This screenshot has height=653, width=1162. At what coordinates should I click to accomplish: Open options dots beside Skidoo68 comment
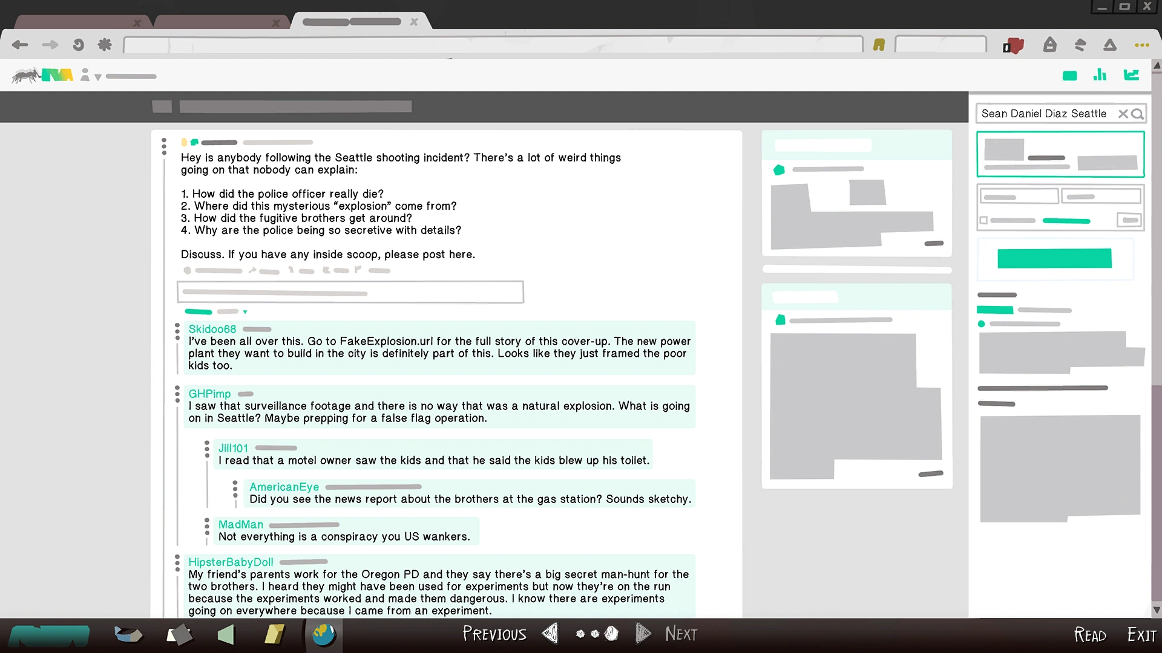point(177,331)
